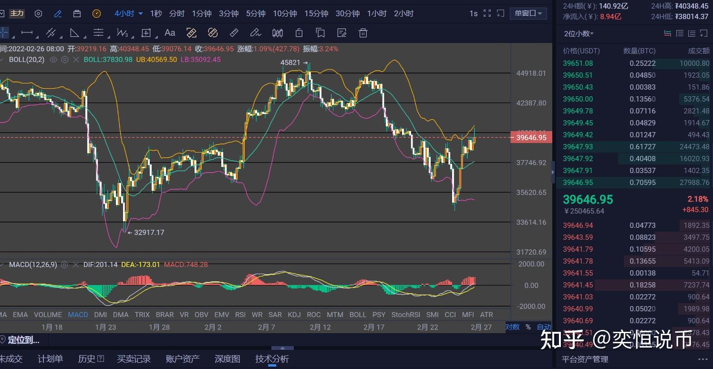
Task: Click the candlestick chart style icon
Action: [x=277, y=33]
